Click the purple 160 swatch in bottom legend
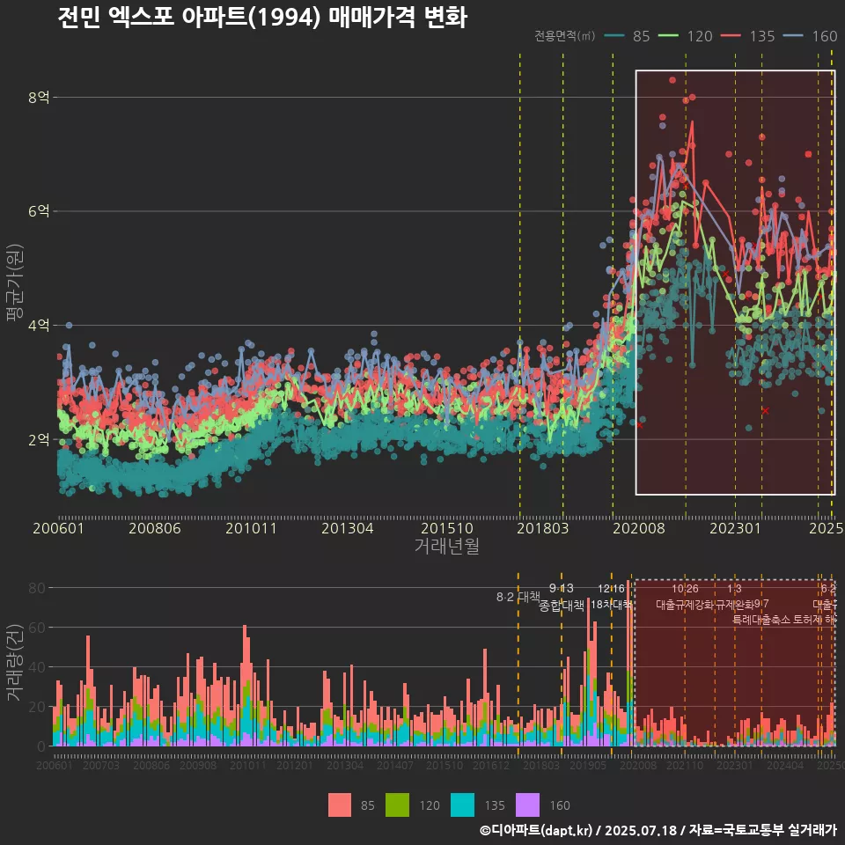The image size is (845, 845). (527, 805)
